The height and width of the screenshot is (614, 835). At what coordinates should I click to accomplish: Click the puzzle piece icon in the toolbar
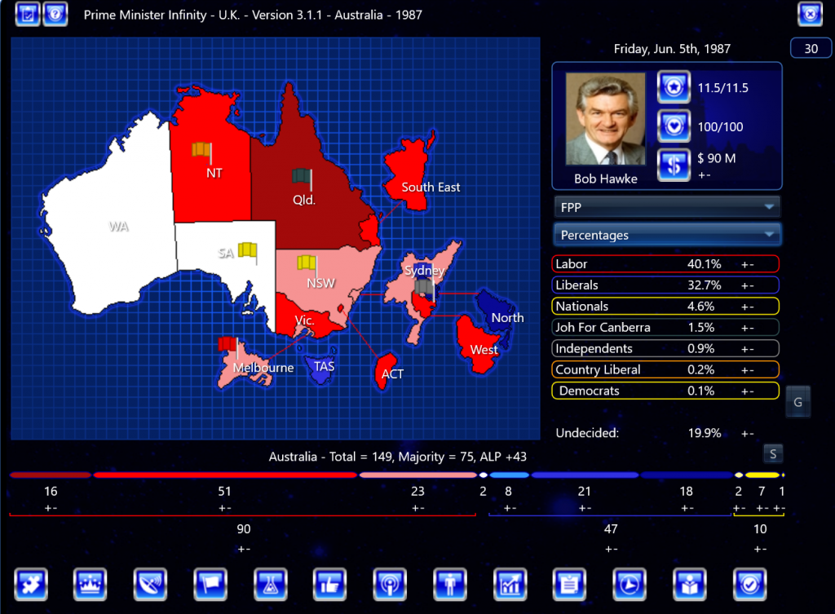coord(30,585)
